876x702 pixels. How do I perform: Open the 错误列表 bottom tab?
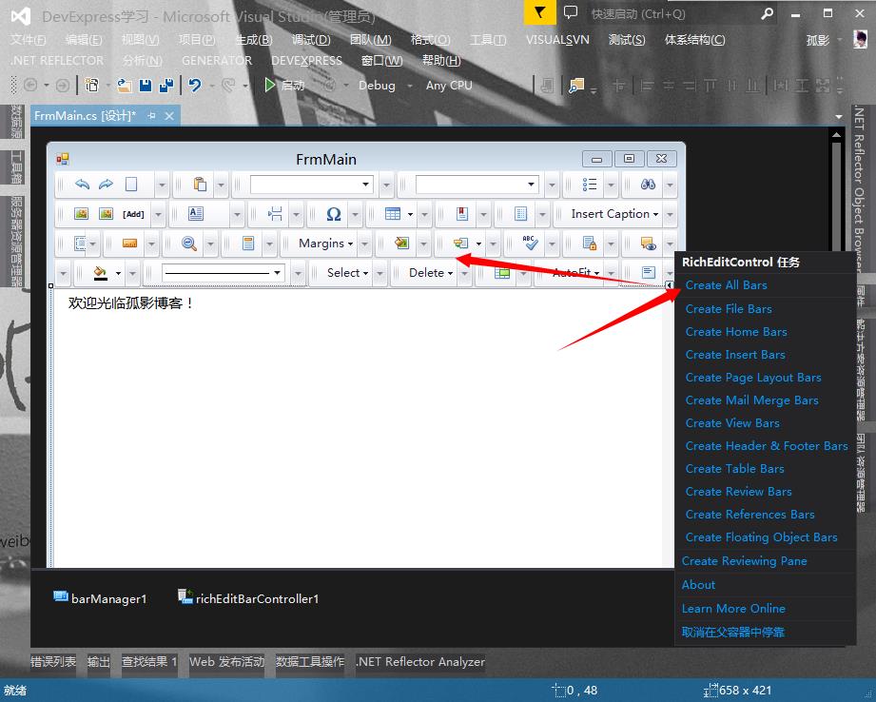tap(53, 662)
